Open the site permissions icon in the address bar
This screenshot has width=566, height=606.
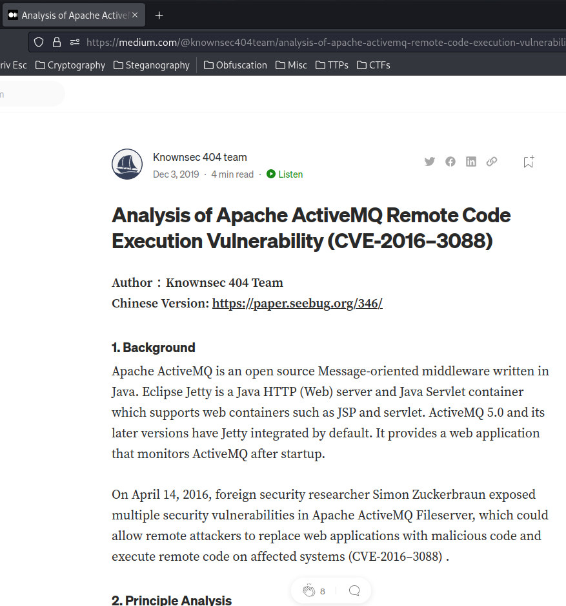75,42
